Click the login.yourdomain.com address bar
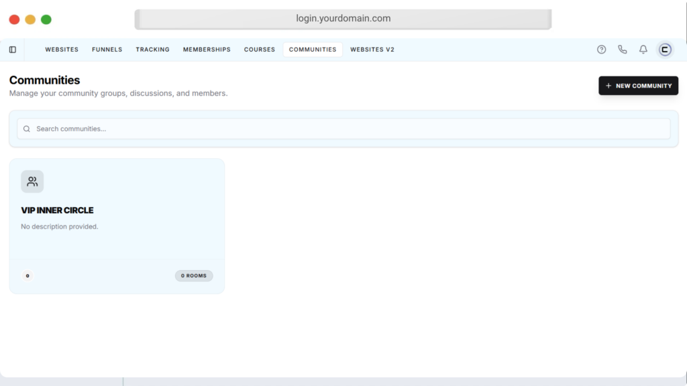The image size is (687, 386). (x=343, y=19)
